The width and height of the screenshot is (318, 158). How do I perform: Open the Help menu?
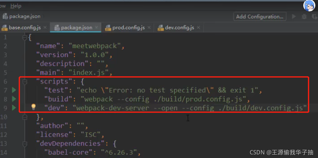tap(16, 6)
